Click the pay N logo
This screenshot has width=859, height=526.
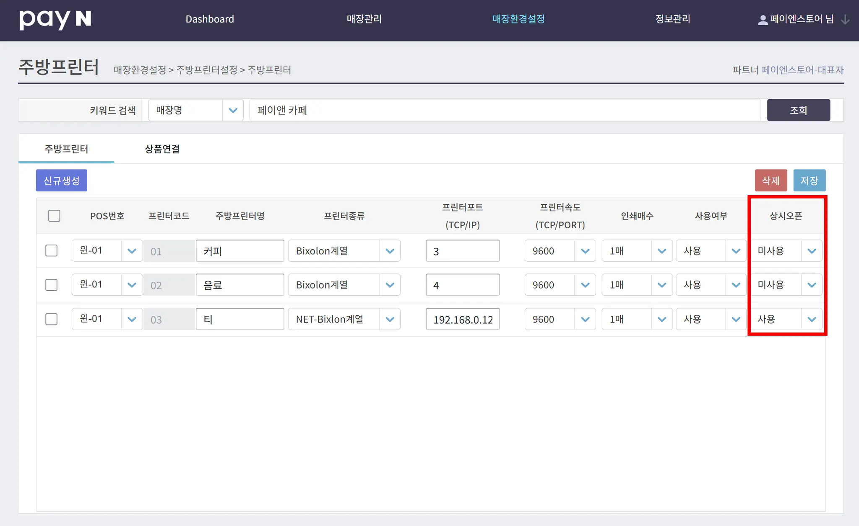pyautogui.click(x=55, y=19)
